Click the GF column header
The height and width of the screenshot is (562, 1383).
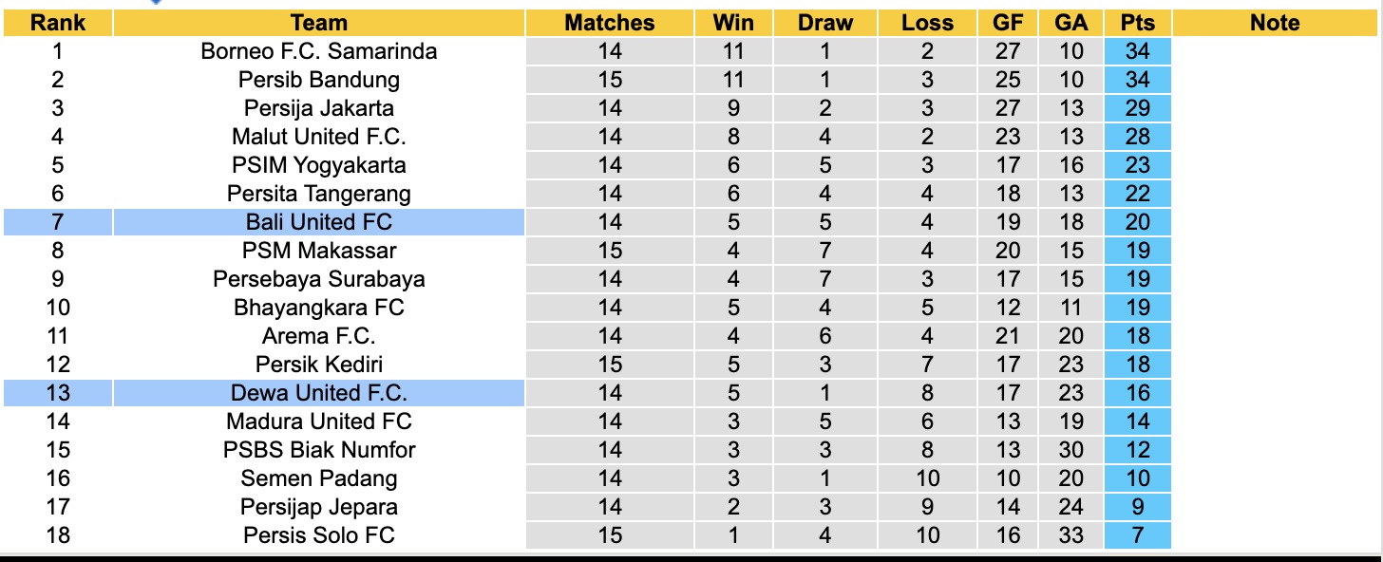pos(1007,23)
